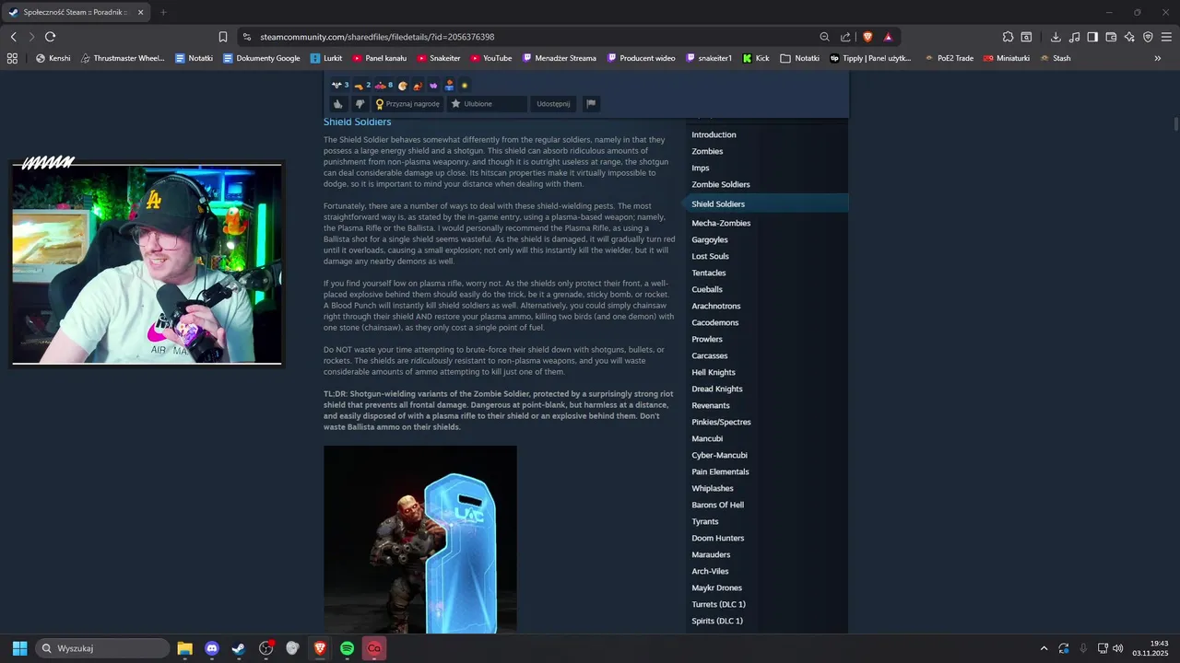Open the downloads icon

coord(1056,37)
